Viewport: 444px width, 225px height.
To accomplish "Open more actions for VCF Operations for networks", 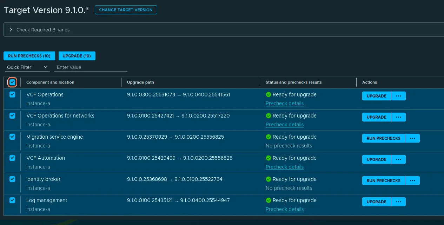I will coord(398,117).
